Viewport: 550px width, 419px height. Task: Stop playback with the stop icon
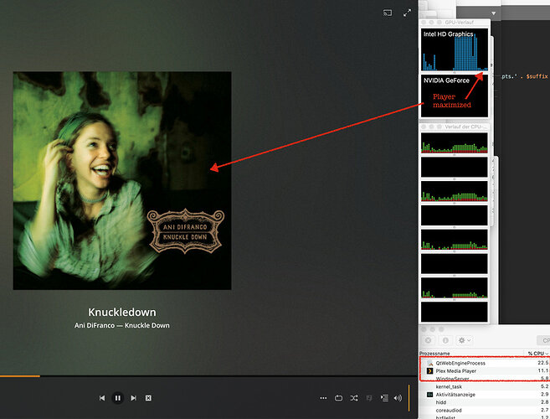click(148, 398)
